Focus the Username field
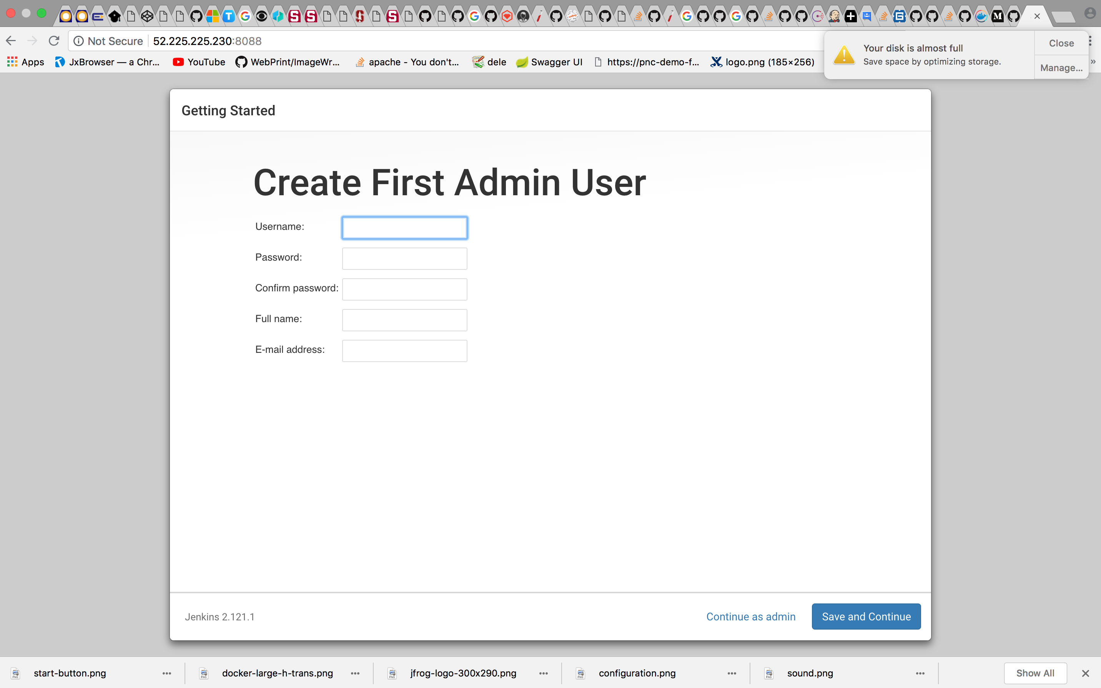 404,228
